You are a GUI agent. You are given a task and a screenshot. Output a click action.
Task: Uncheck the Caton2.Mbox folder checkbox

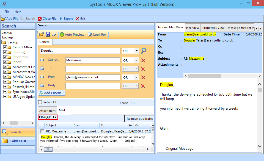[x=5, y=47]
